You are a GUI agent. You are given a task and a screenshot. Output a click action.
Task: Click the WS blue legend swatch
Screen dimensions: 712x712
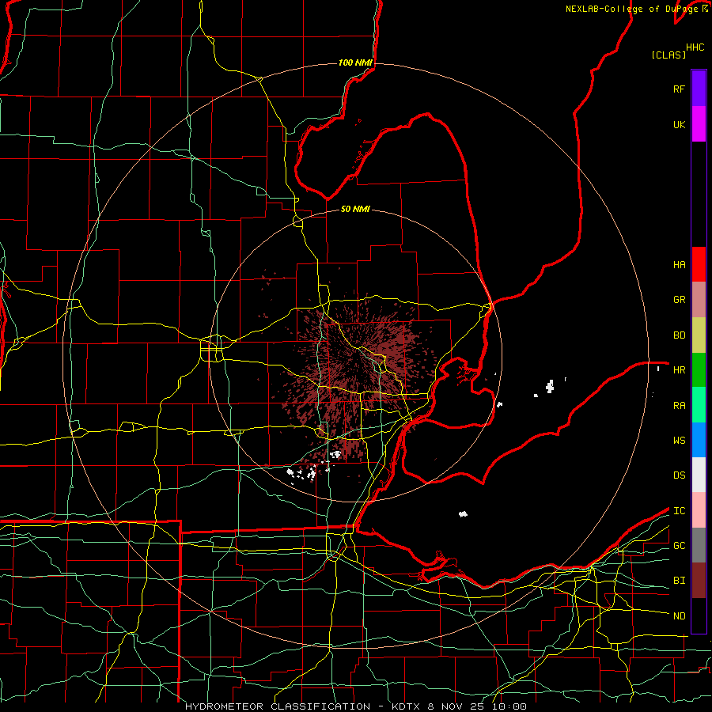[x=699, y=440]
